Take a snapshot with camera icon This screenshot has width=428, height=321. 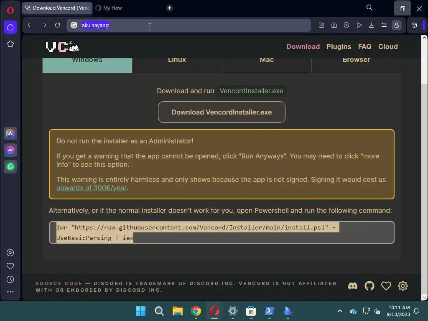click(x=334, y=25)
